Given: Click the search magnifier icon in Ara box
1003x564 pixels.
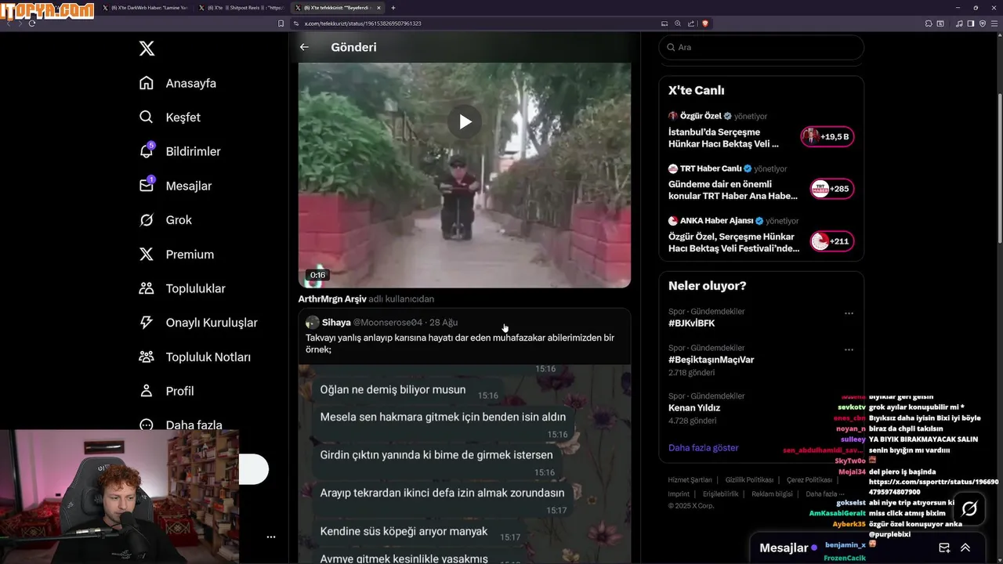Looking at the screenshot, I should point(671,47).
